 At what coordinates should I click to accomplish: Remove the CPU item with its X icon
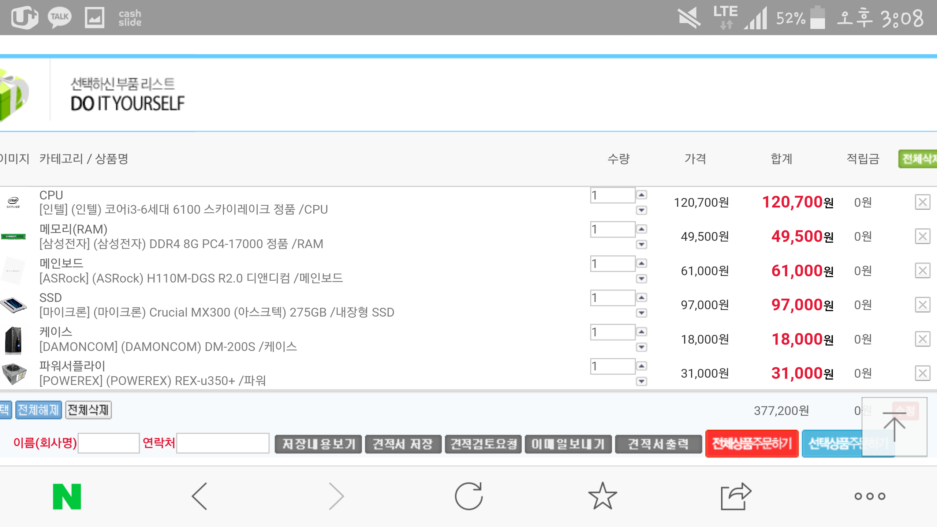tap(922, 202)
